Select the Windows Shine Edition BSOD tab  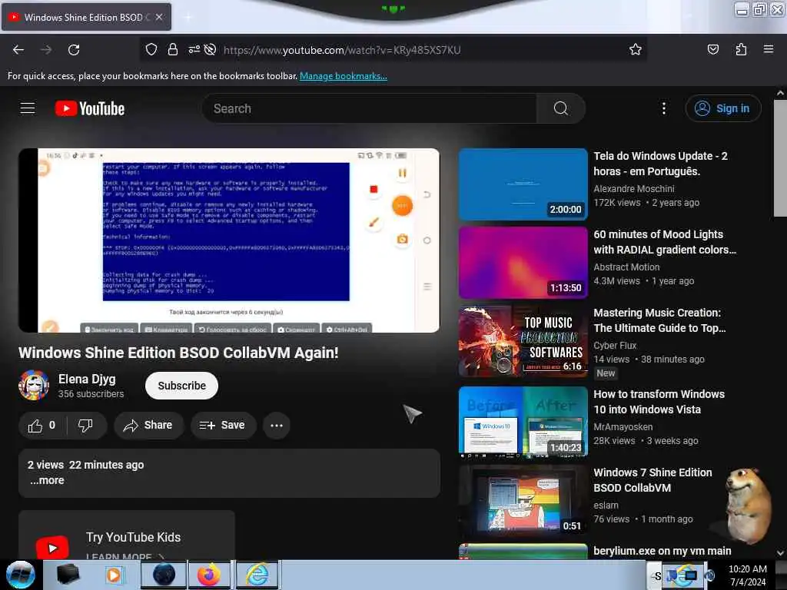point(86,17)
